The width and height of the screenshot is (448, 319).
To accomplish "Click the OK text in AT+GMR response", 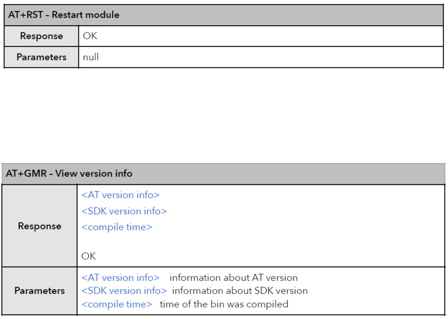I will click(89, 256).
